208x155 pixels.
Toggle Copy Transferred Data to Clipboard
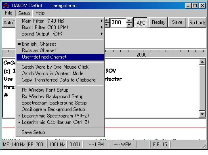pos(60,80)
